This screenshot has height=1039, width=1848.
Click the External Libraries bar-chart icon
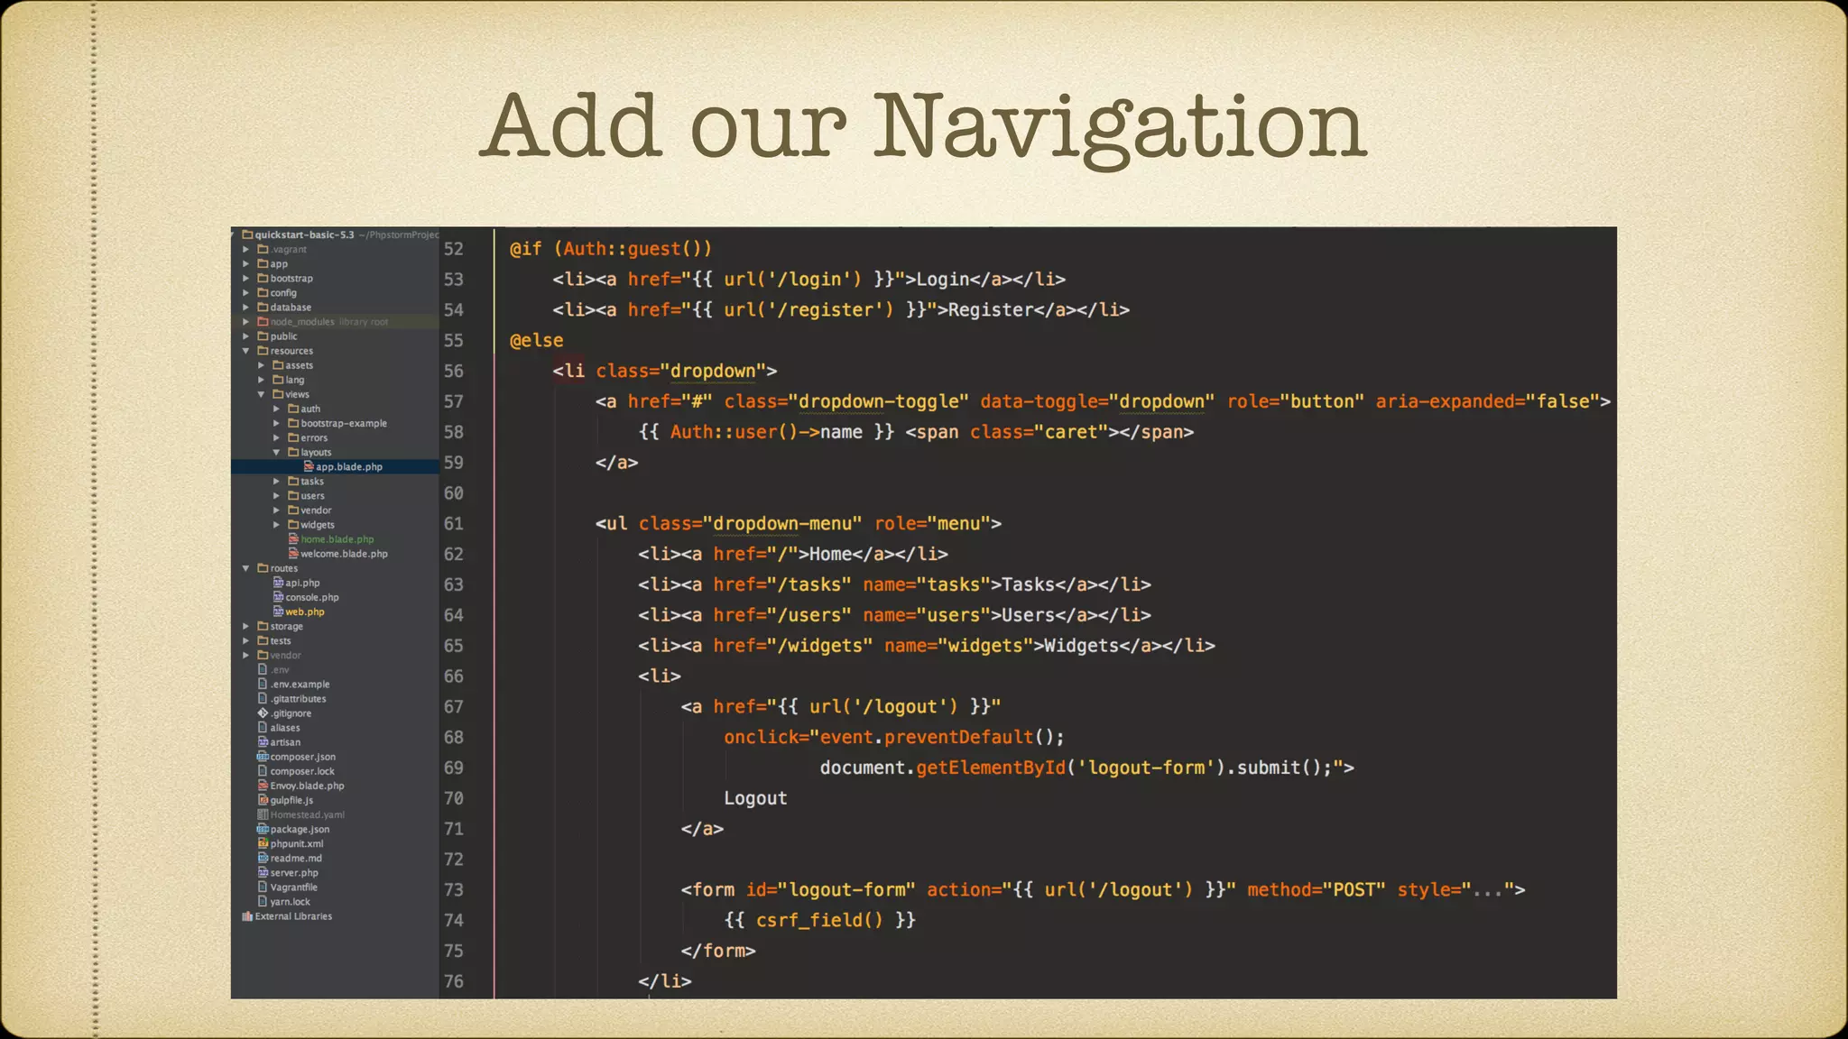click(247, 915)
